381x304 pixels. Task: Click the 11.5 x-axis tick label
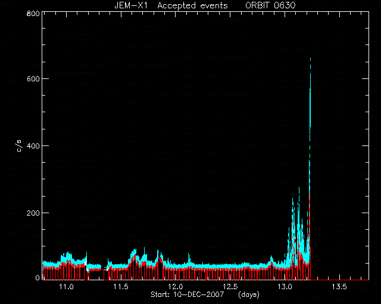point(121,287)
